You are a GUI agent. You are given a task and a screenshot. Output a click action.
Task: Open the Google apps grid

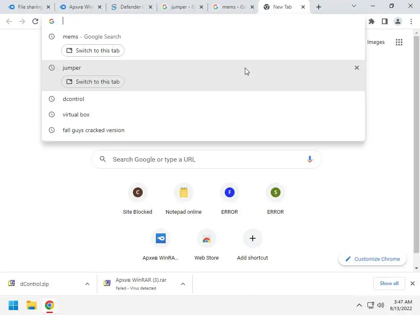tap(399, 42)
